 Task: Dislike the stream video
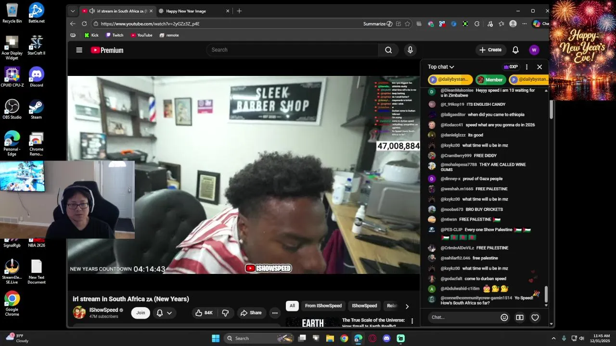[x=225, y=313]
